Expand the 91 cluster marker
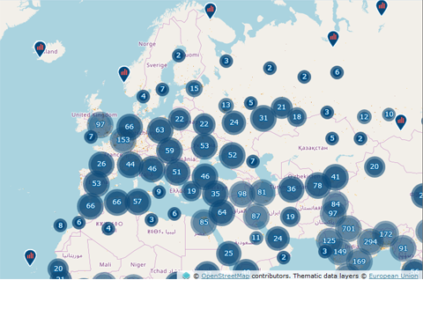423x317 pixels. pyautogui.click(x=403, y=248)
